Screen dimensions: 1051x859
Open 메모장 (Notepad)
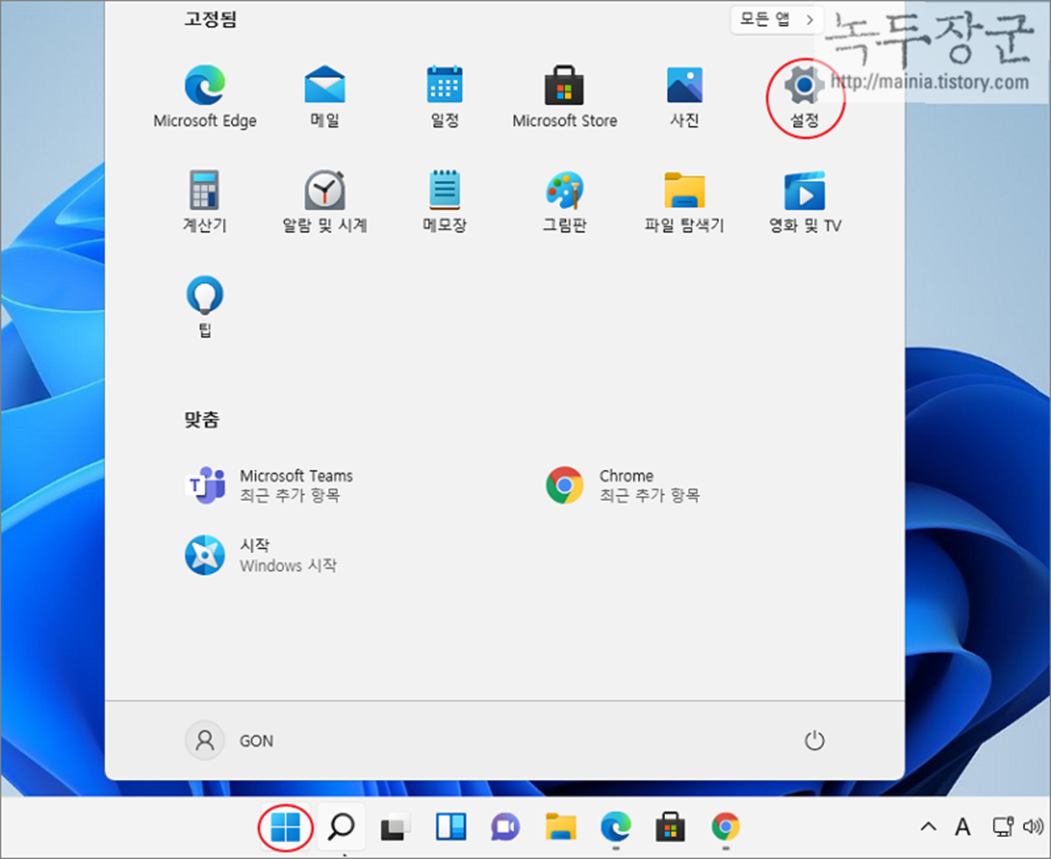coord(445,202)
